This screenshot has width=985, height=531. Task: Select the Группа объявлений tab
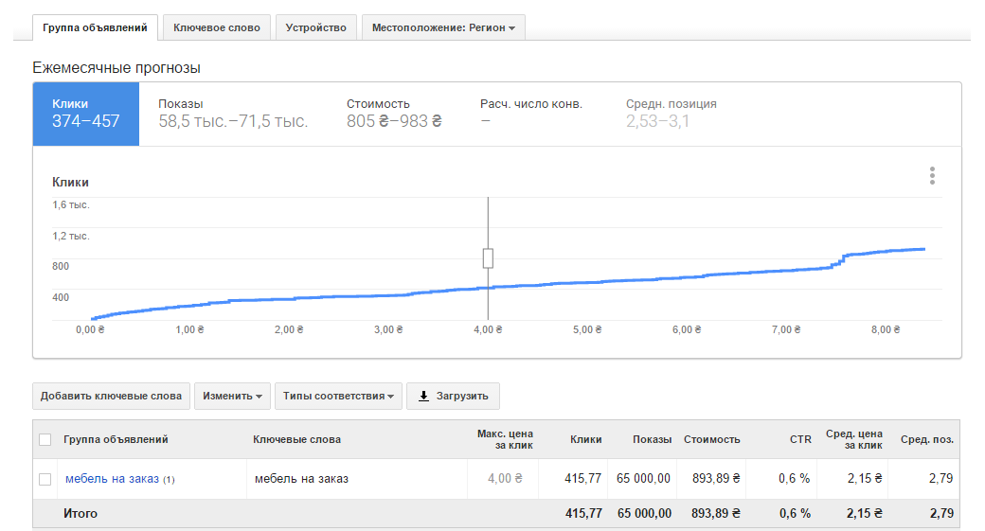click(x=95, y=28)
